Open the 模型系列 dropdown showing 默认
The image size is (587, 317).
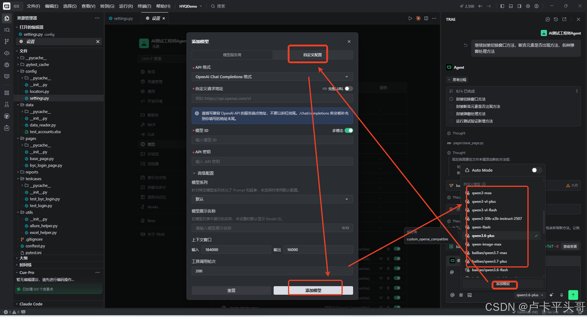(272, 199)
